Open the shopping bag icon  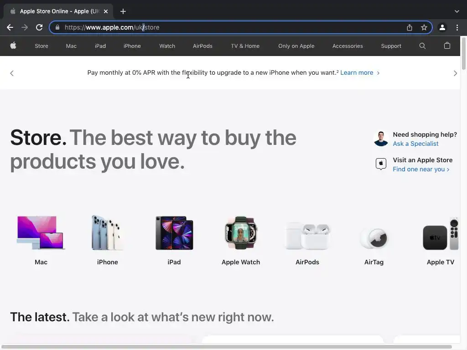447,46
